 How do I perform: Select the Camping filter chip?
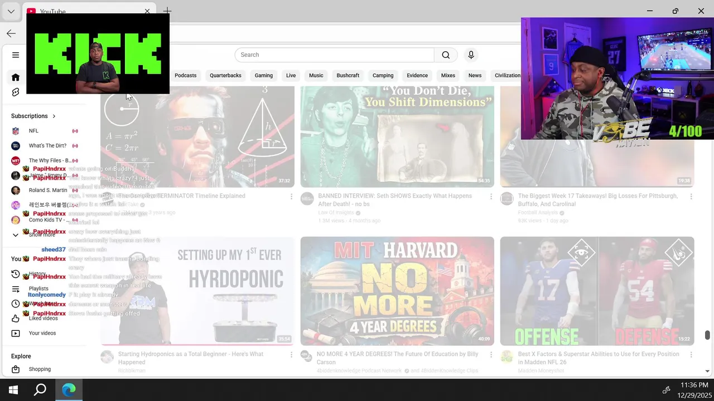pos(383,75)
